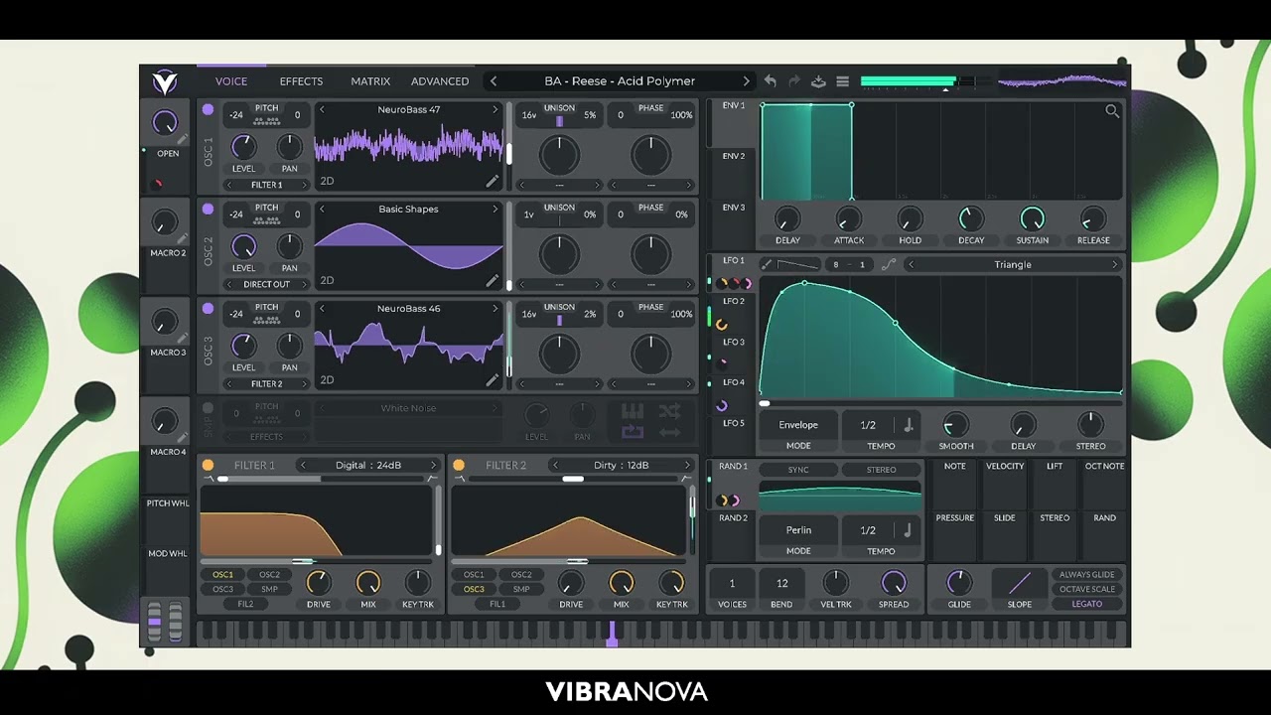Viewport: 1271px width, 715px height.
Task: Click the LFO 1 Envelope mode selector
Action: coord(798,425)
